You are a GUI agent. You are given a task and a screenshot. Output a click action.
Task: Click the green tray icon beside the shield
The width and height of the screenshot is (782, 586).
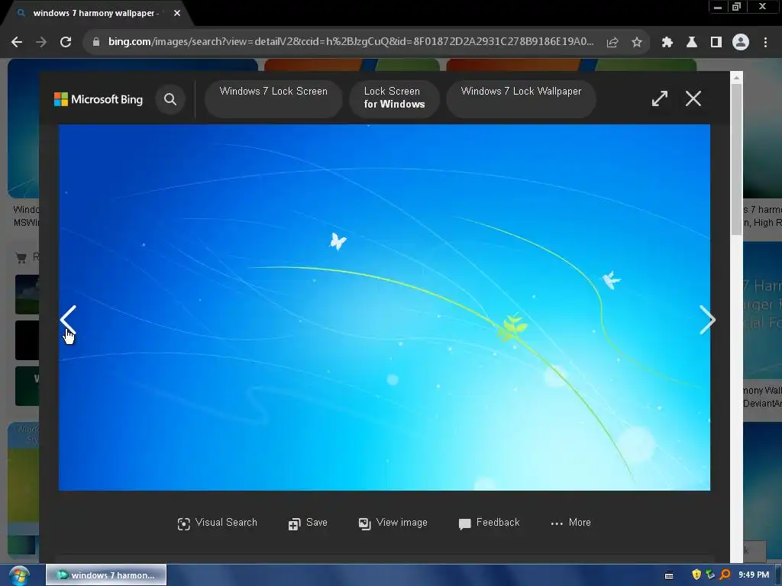coord(711,575)
